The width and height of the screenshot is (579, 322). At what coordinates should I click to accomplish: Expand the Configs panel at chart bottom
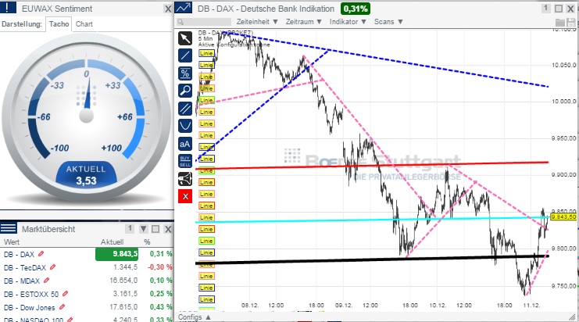(195, 317)
